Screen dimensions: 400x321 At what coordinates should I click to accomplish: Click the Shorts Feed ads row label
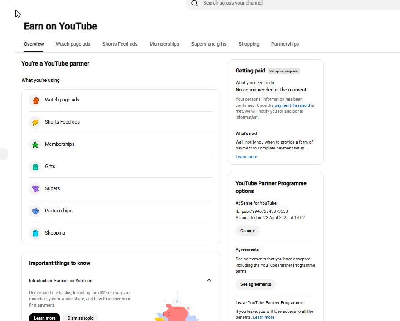tap(62, 122)
